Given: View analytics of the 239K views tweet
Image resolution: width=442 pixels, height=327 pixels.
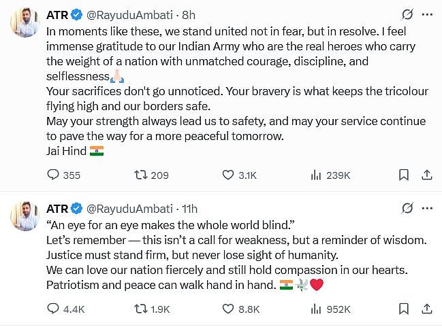Looking at the screenshot, I should coord(316,175).
